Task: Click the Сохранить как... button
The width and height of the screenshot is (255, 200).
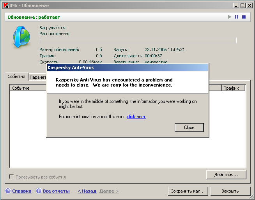Action: [x=188, y=191]
